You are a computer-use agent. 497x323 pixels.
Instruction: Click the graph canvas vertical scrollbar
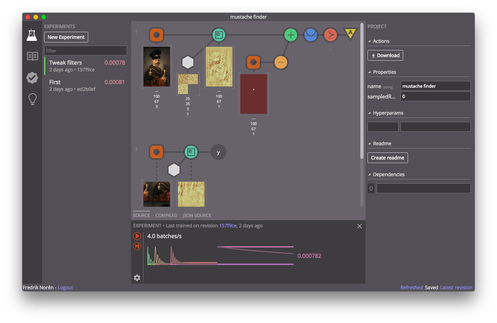point(362,91)
